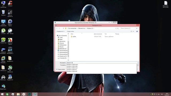171x96 pixels.
Task: Open MediaCreationTool desktop icon
Action: click(x=3, y=87)
